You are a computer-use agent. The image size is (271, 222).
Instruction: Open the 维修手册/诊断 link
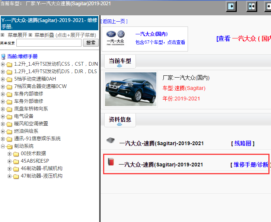point(251,165)
